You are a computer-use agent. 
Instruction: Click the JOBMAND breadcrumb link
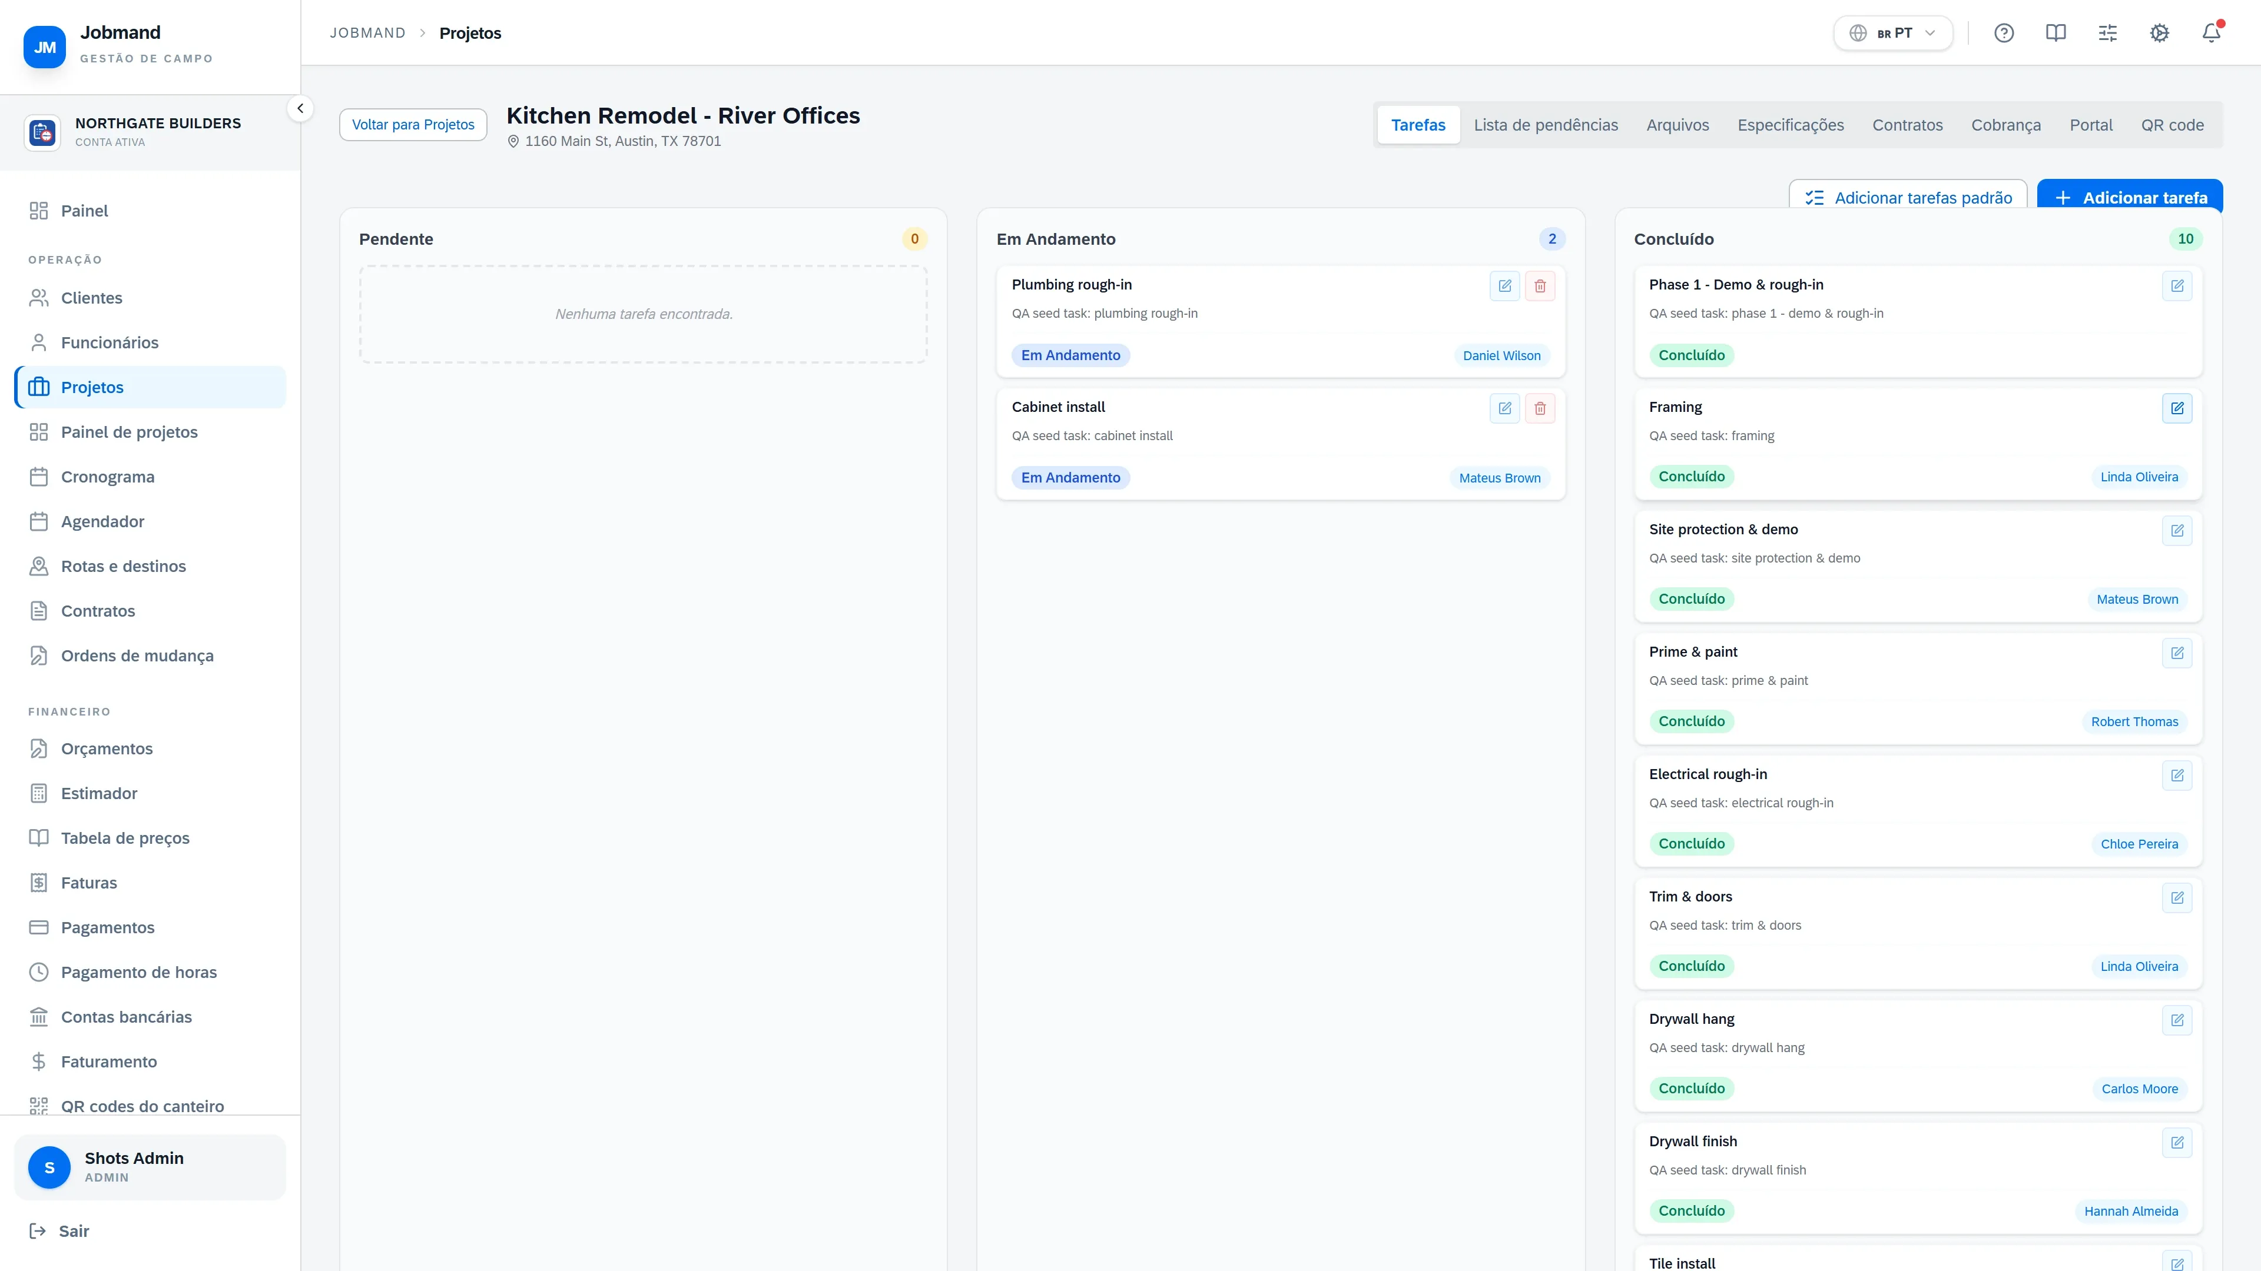click(367, 34)
